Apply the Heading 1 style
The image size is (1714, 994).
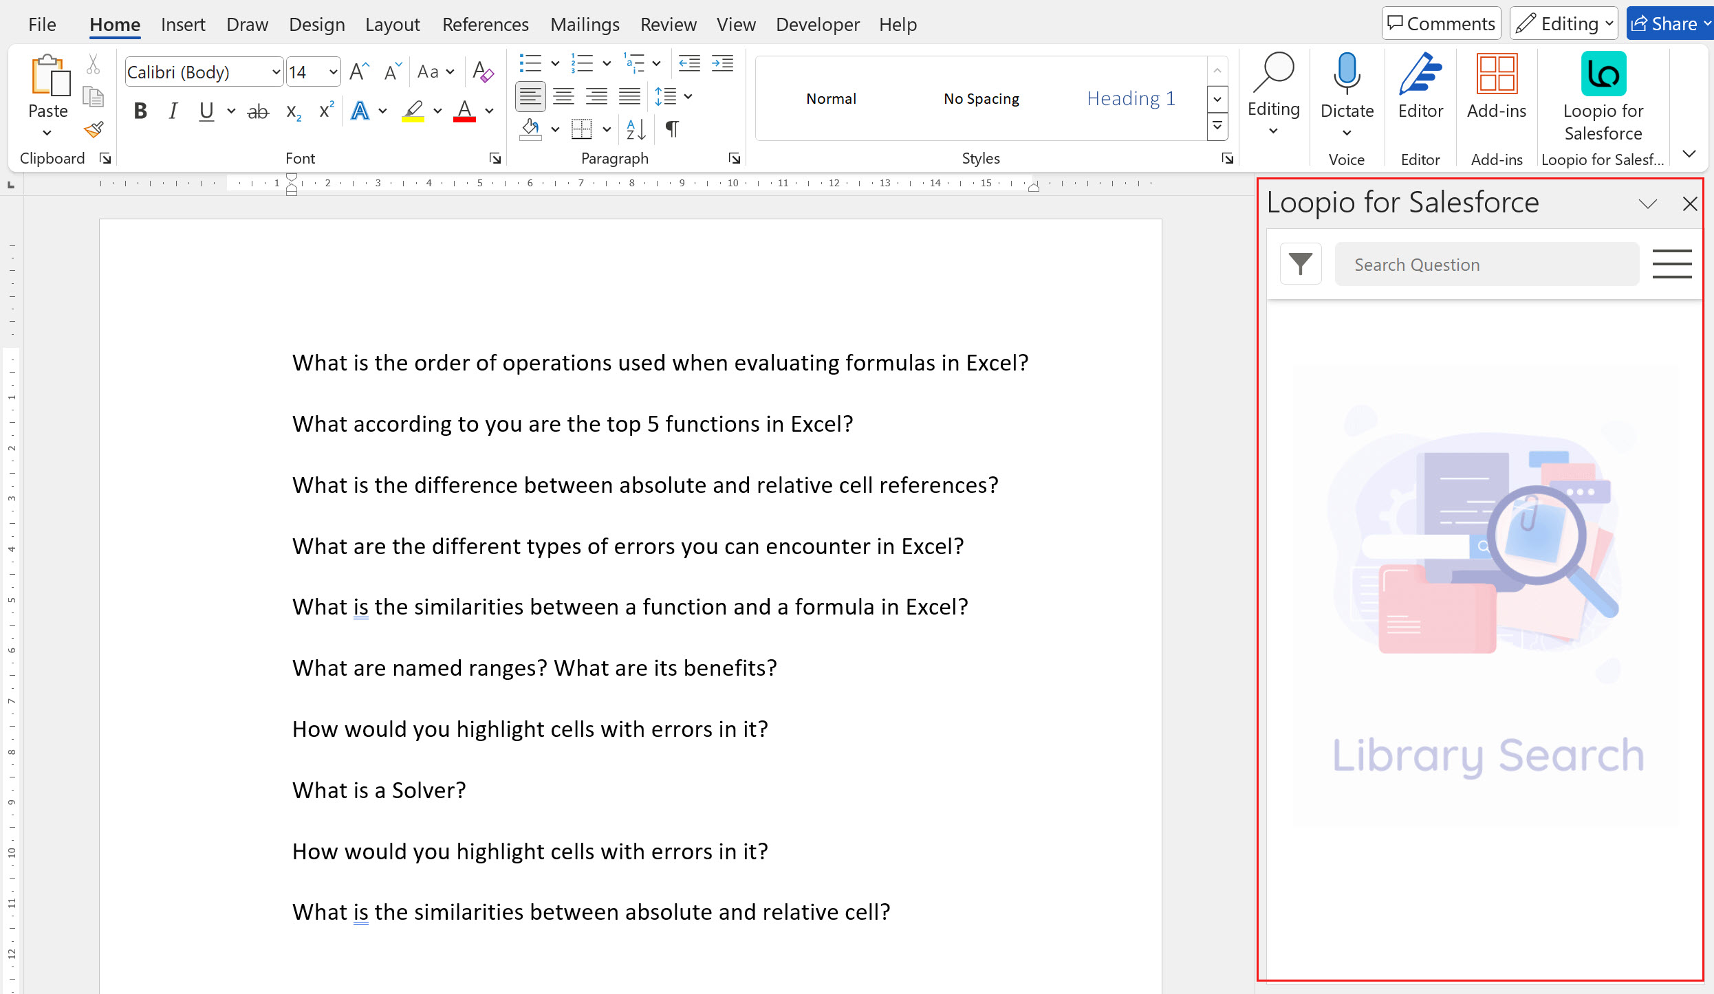point(1131,98)
